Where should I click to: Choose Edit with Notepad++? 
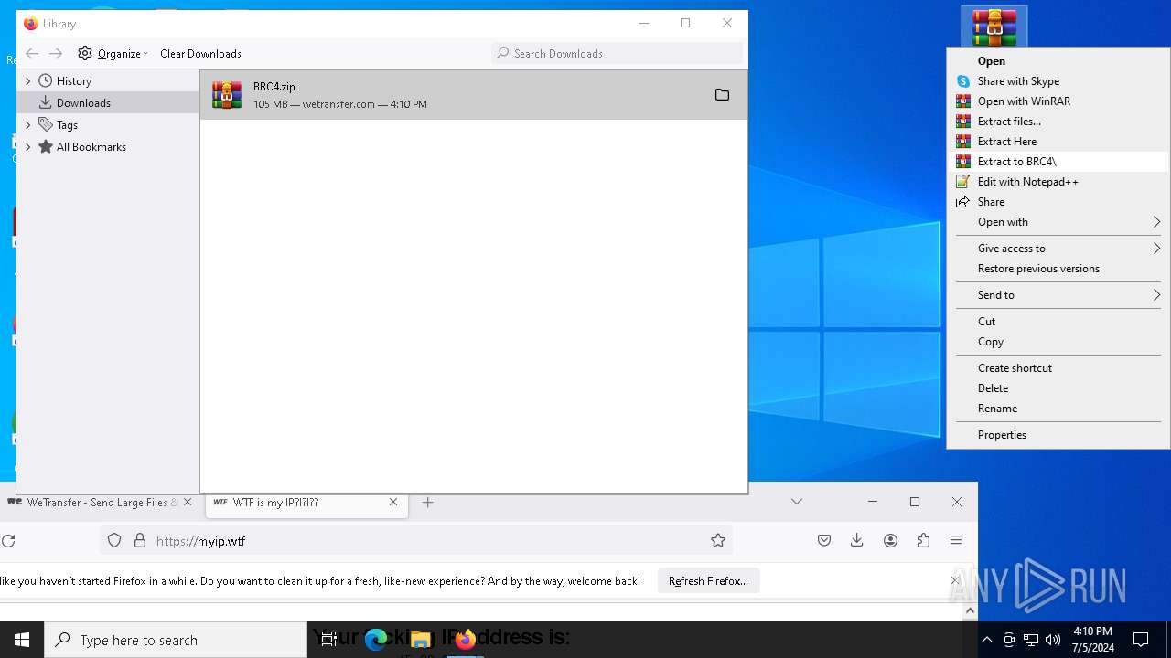(x=1058, y=182)
